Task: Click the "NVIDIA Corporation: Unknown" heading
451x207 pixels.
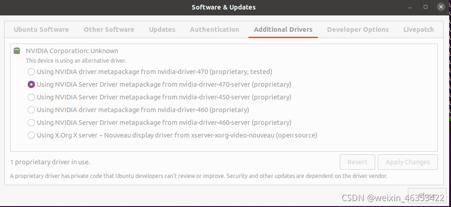Action: point(72,51)
